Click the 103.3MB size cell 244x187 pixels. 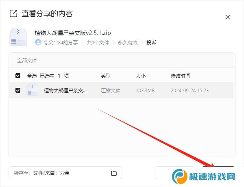tap(145, 90)
